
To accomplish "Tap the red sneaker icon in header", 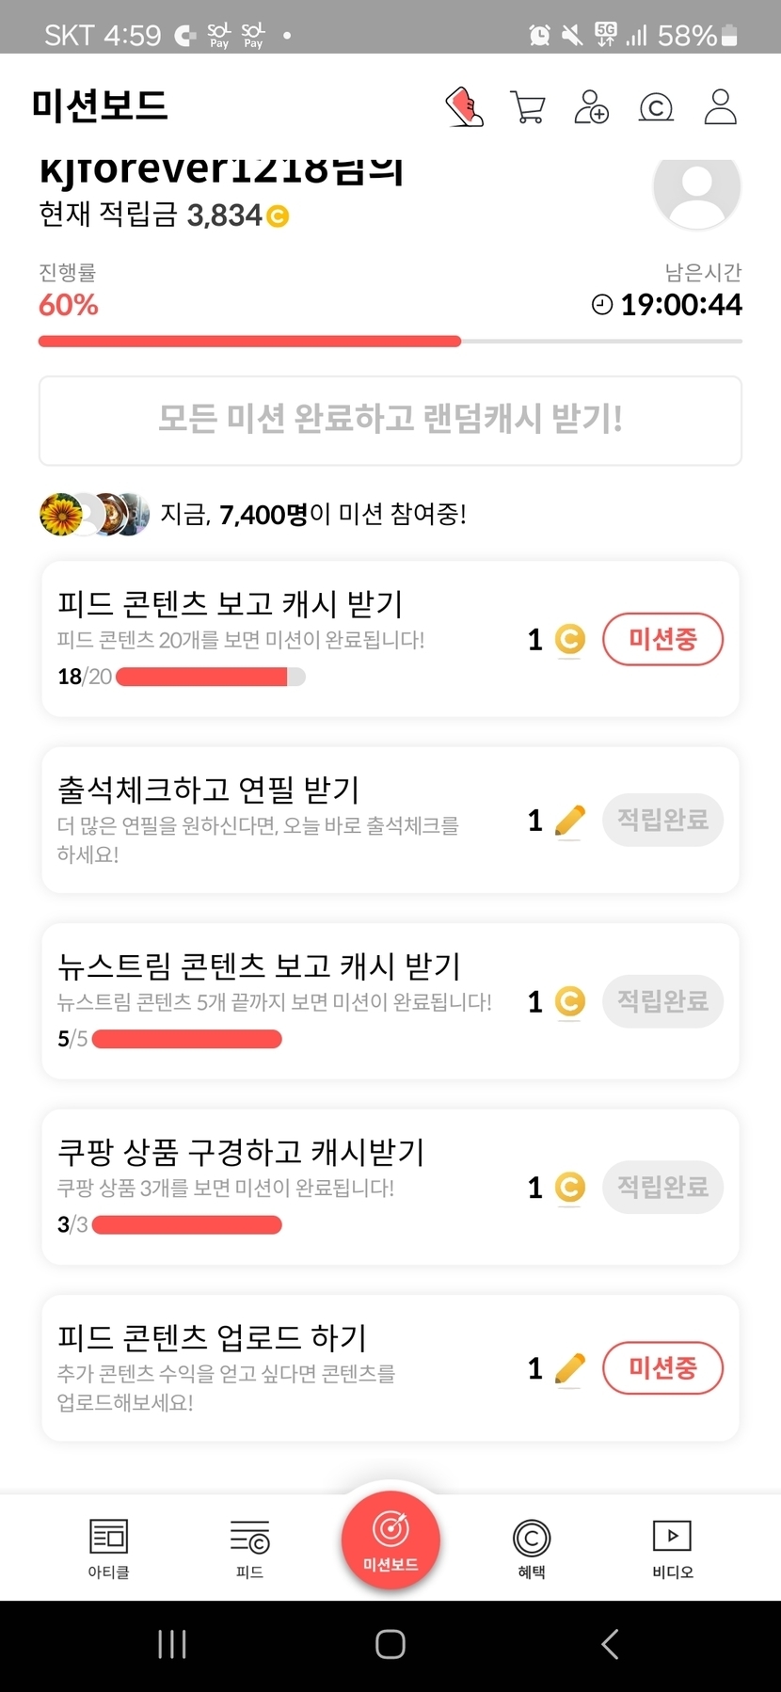I will point(464,107).
